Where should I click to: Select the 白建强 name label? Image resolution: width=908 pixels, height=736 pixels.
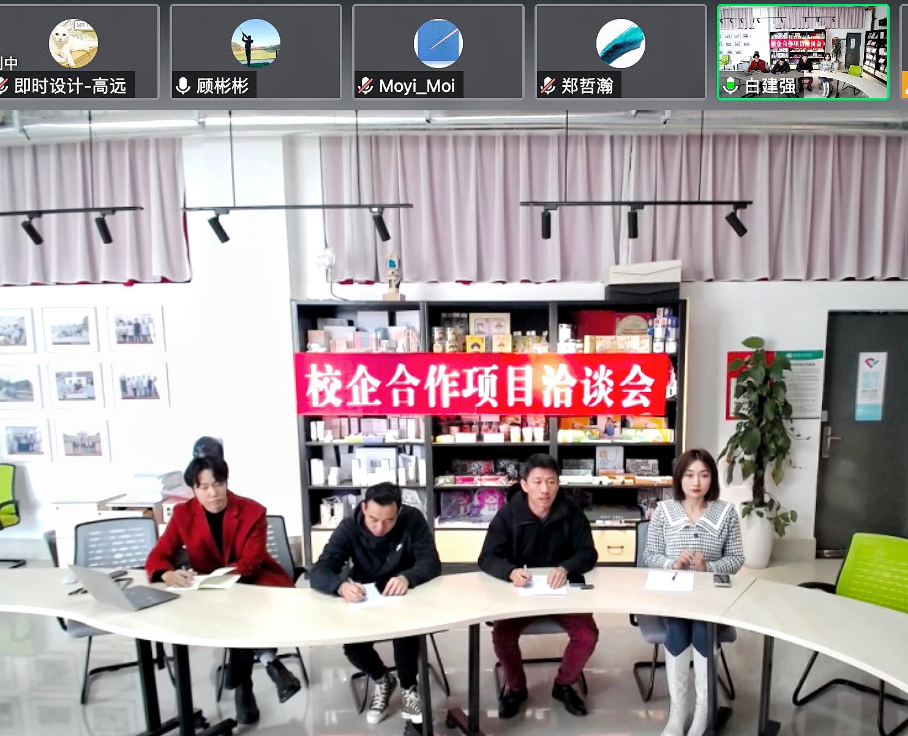770,86
